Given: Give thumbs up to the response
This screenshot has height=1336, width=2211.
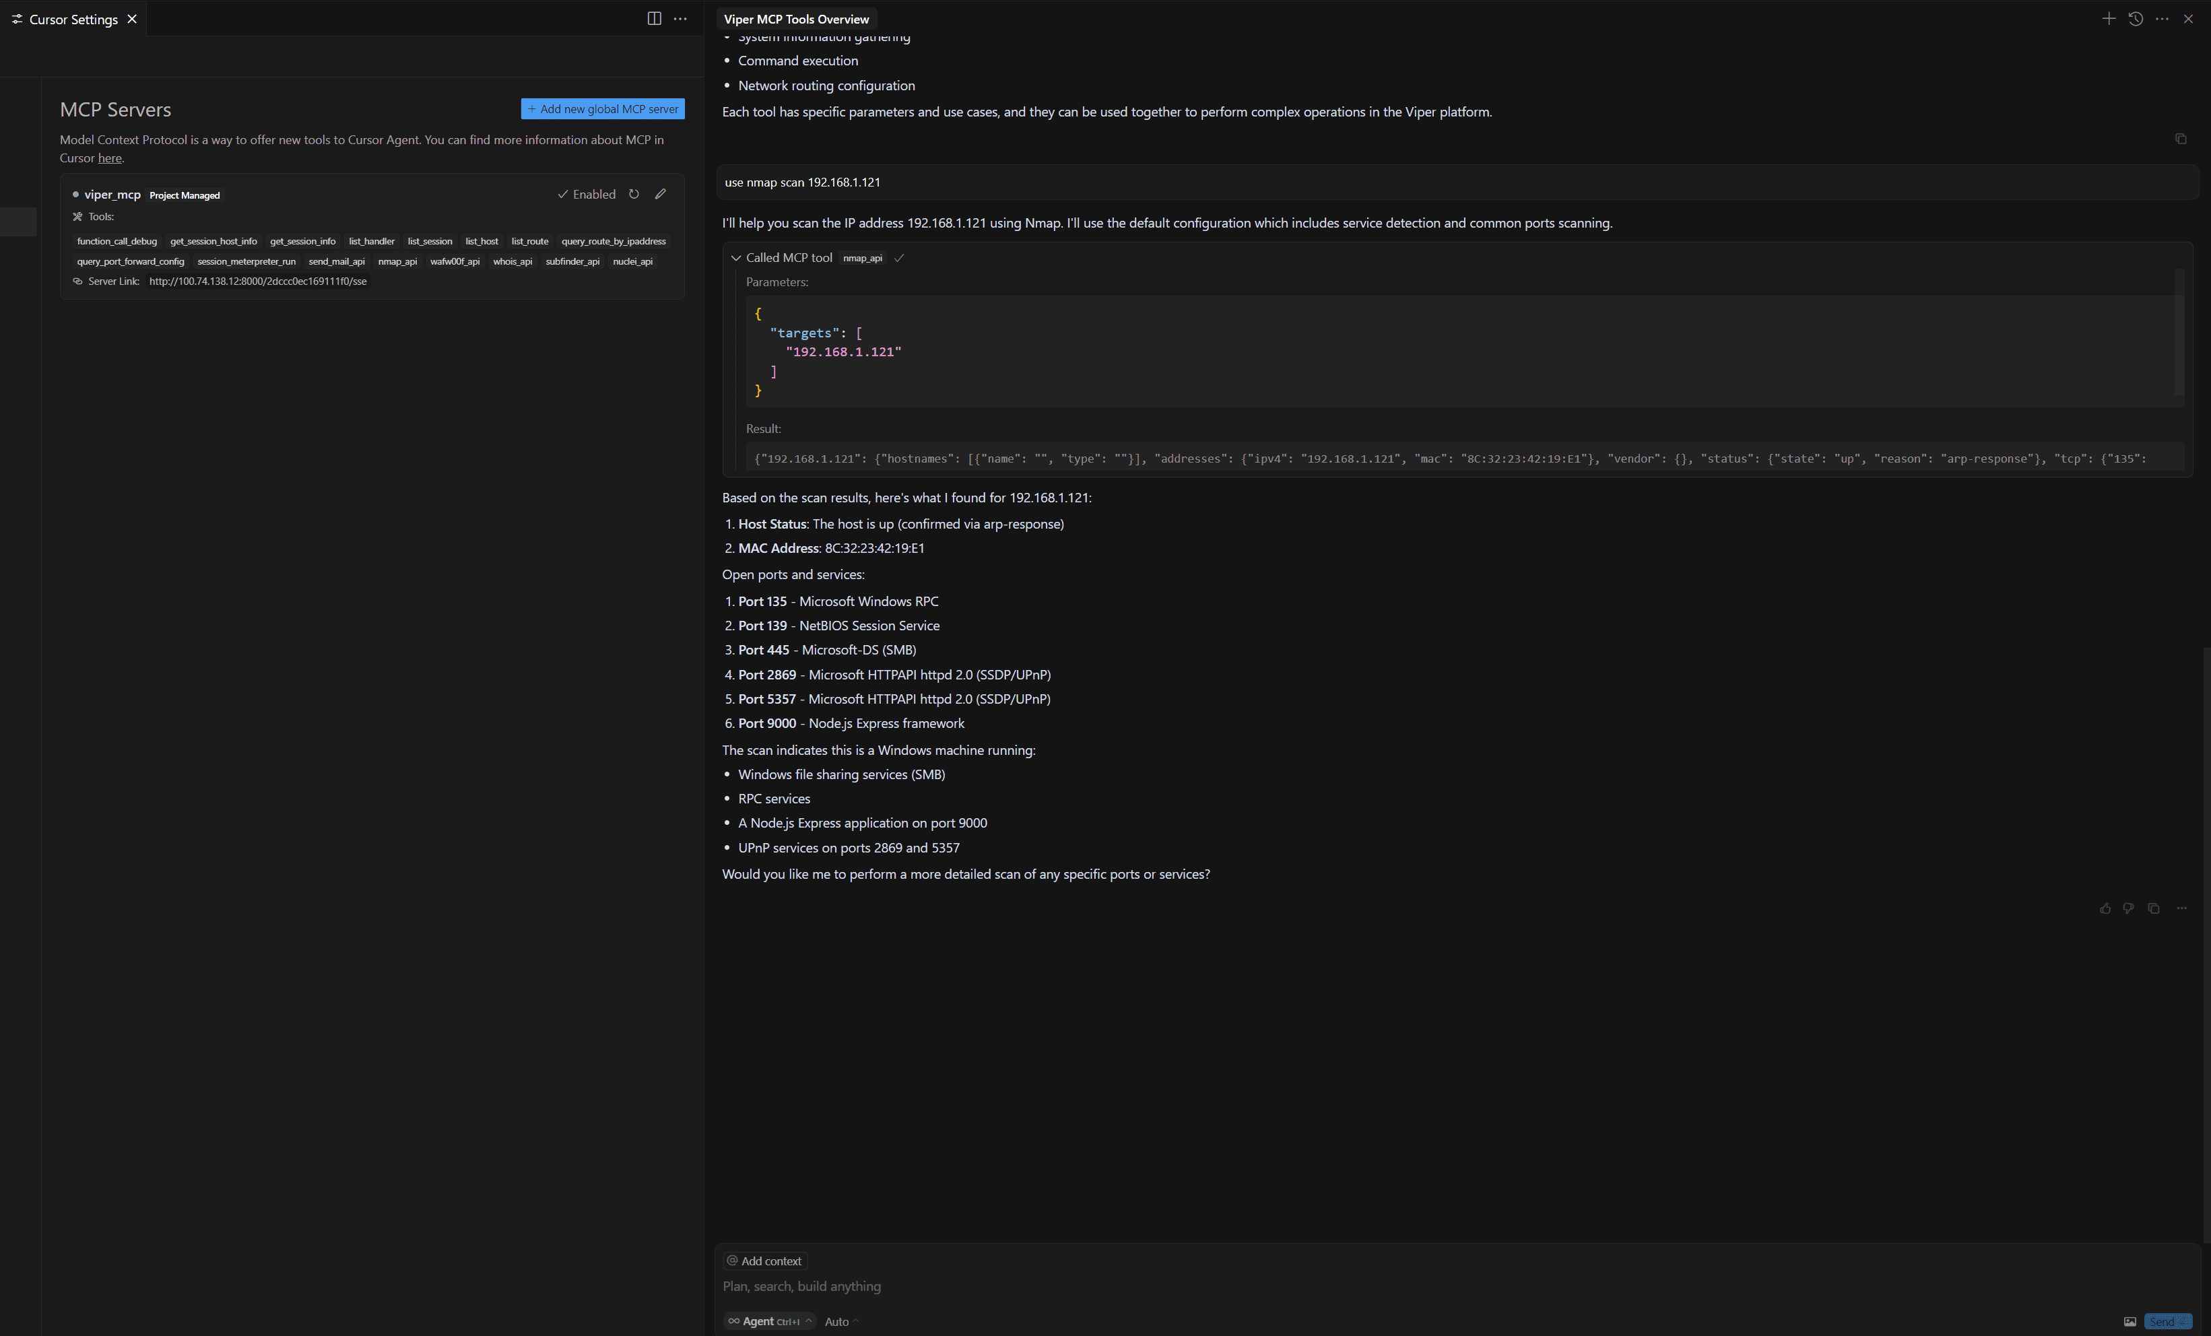Looking at the screenshot, I should 2105,908.
